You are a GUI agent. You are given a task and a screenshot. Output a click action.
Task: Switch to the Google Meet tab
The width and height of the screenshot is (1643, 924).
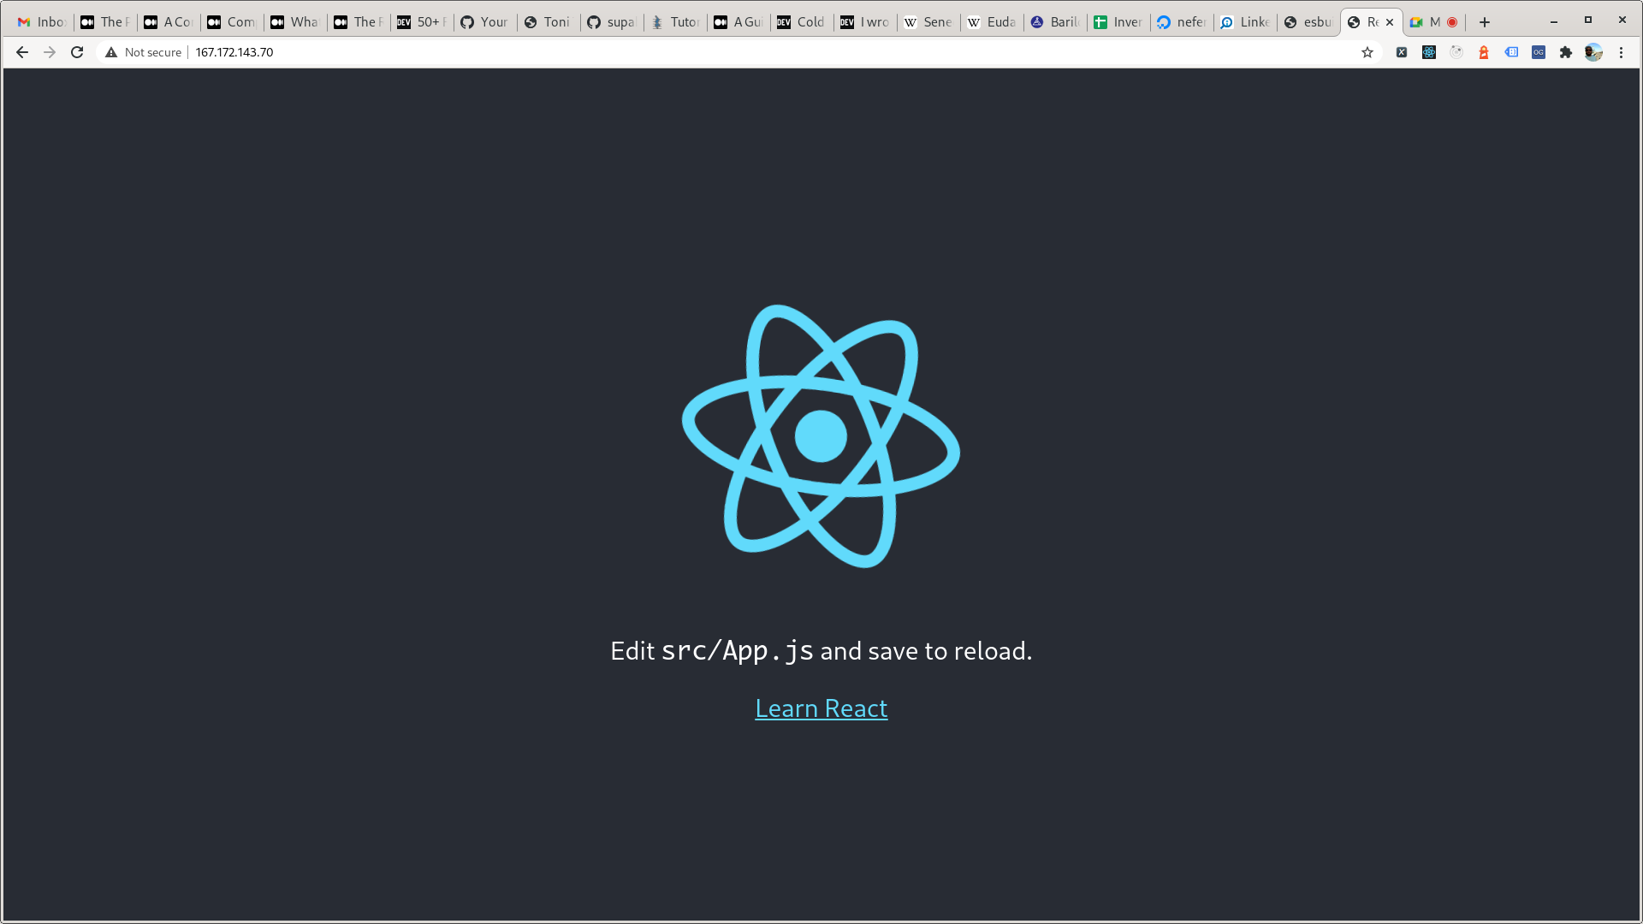coord(1427,22)
